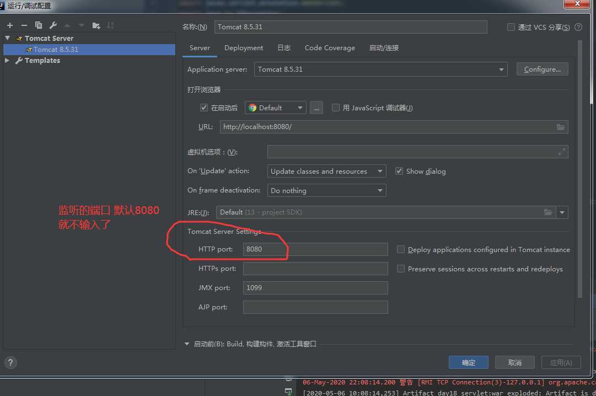Click the settings panel vertical scrollbar
Image resolution: width=596 pixels, height=396 pixels.
pos(579,169)
